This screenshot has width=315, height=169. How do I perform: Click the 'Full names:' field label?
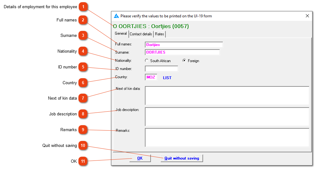click(x=123, y=44)
